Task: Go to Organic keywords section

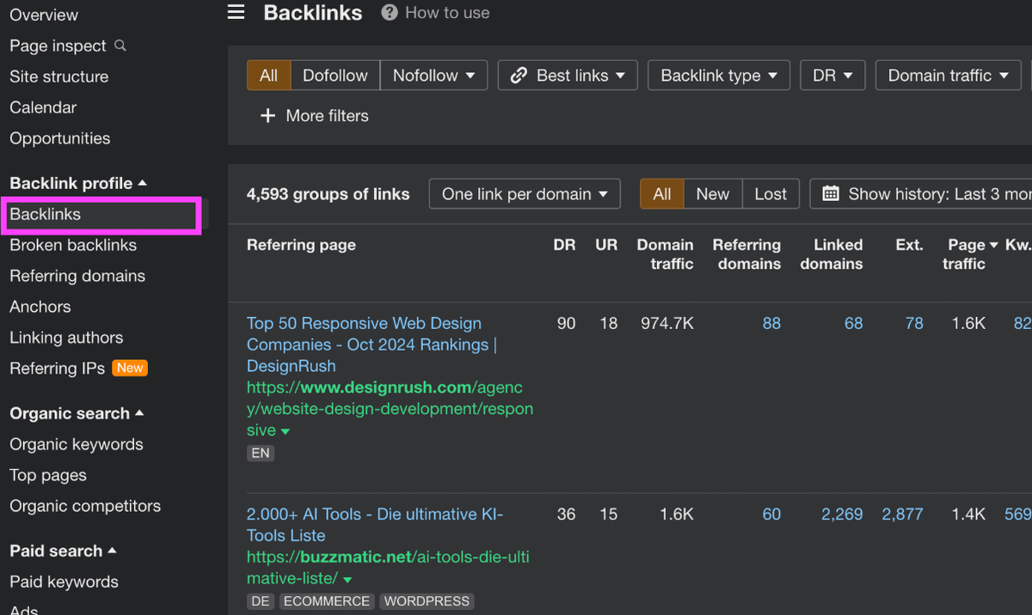Action: tap(76, 444)
